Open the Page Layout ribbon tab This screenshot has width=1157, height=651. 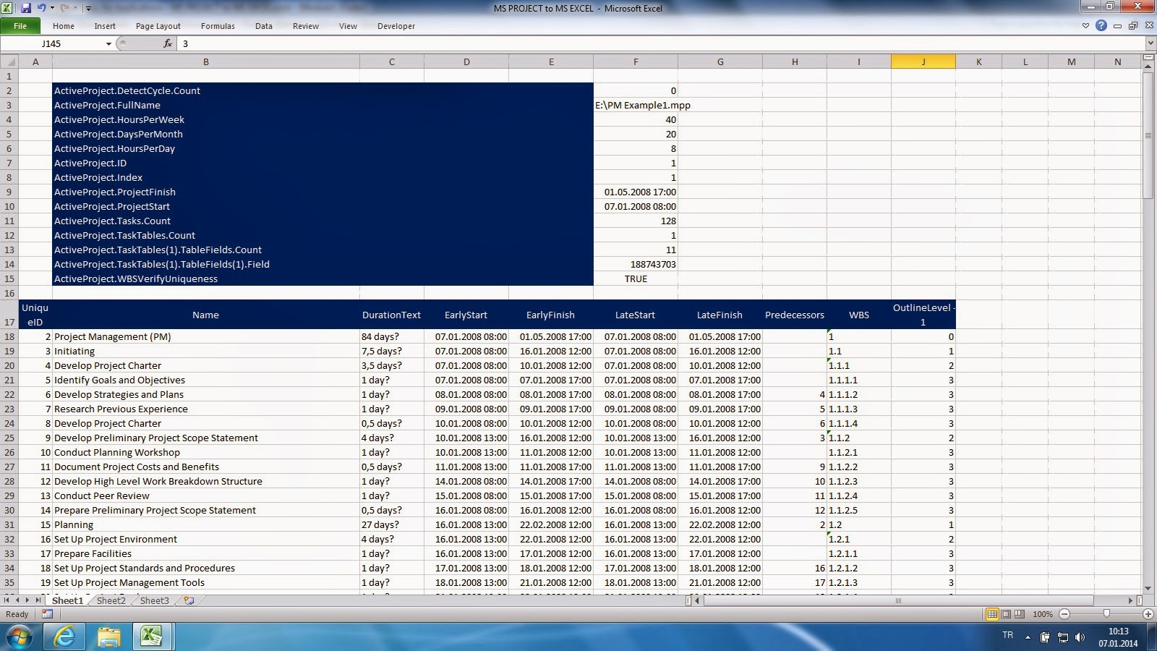(158, 26)
